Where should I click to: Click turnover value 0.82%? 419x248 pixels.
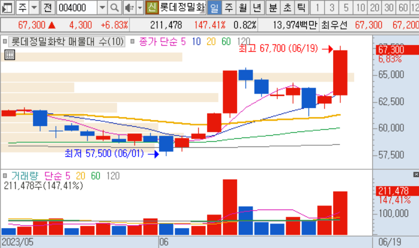tap(245, 25)
